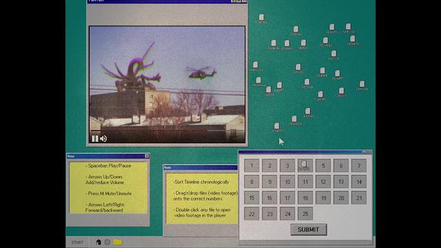Viewport: 441px width, 248px height.
Task: Close the controls Note window
Action: (x=147, y=156)
